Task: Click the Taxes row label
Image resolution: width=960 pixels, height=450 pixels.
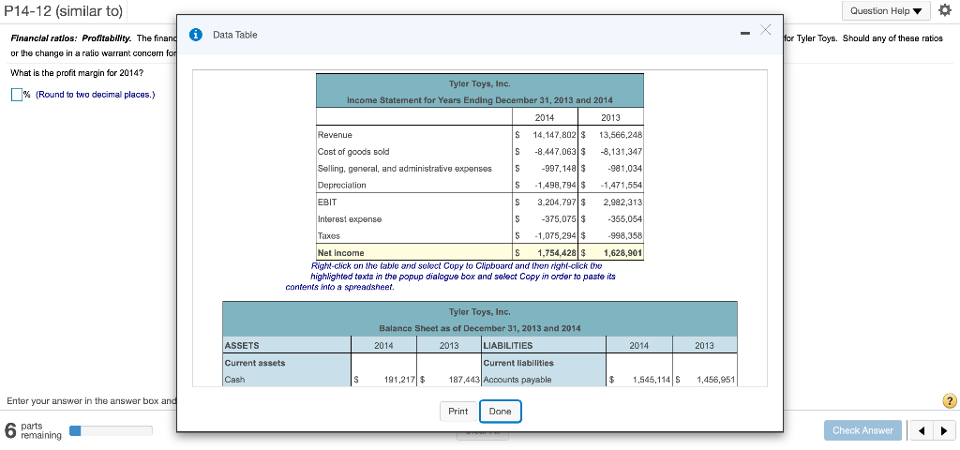Action: pos(329,235)
